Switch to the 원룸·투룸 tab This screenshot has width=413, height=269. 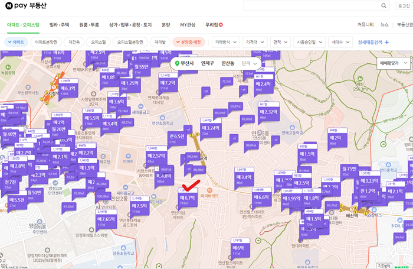click(x=89, y=25)
